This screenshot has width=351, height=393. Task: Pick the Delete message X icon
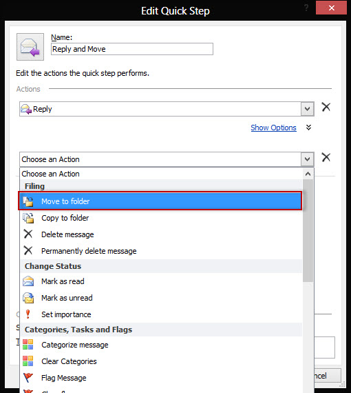(28, 234)
